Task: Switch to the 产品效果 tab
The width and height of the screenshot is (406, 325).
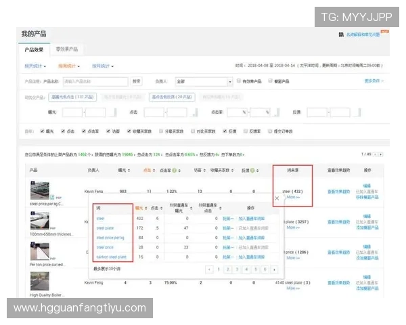Action: click(x=34, y=49)
